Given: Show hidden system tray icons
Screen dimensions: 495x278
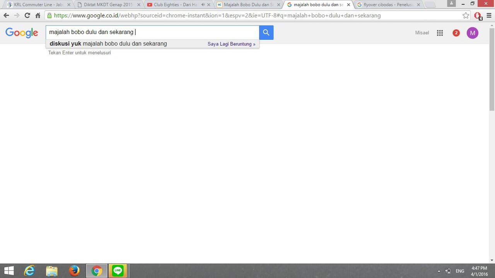Looking at the screenshot, I should click(439, 271).
